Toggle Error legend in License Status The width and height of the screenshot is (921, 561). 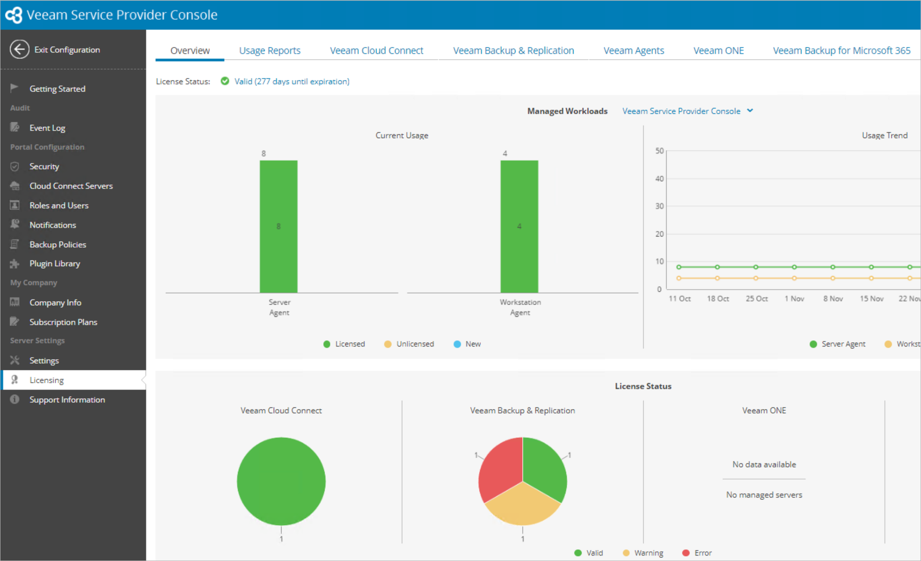pos(697,553)
